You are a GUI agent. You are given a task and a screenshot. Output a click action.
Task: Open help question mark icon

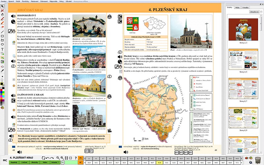(76, 158)
